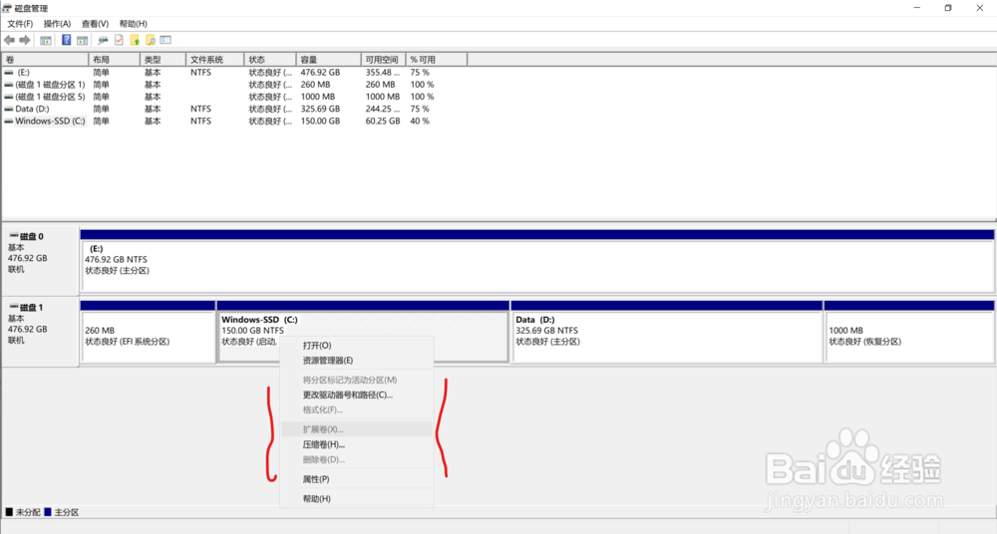Sort by the % 可用 column header
This screenshot has height=534, width=997.
pyautogui.click(x=437, y=59)
